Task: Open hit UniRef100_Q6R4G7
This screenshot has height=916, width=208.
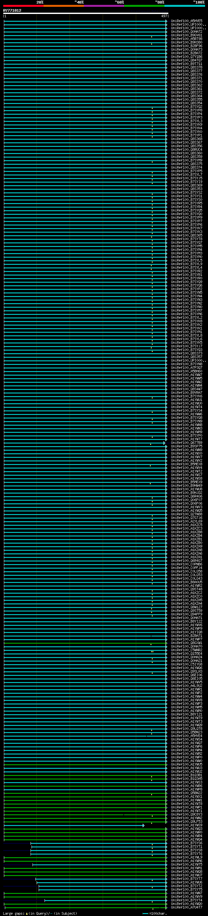Action: (187, 561)
